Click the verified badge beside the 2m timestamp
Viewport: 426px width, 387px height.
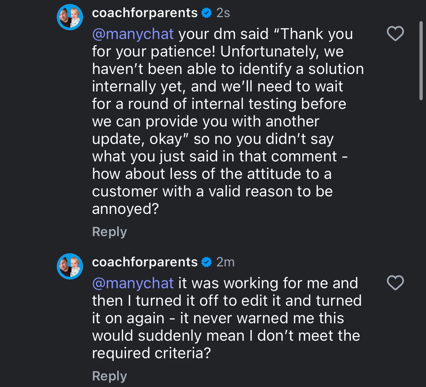pos(206,262)
